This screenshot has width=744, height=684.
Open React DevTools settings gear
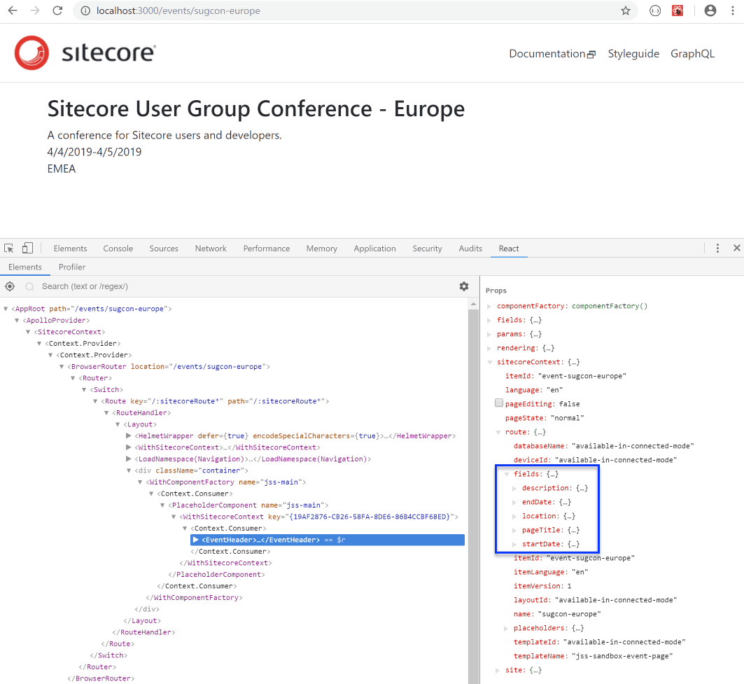(464, 286)
